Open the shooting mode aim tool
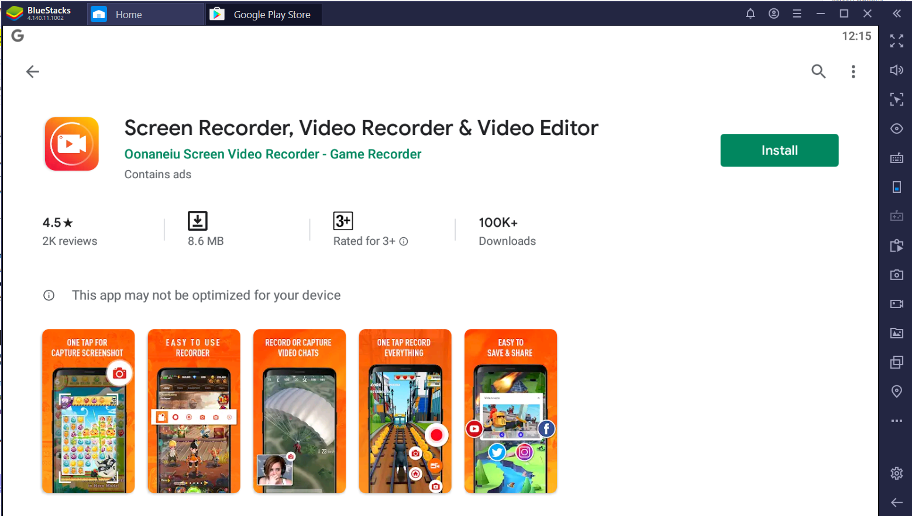 [x=896, y=99]
